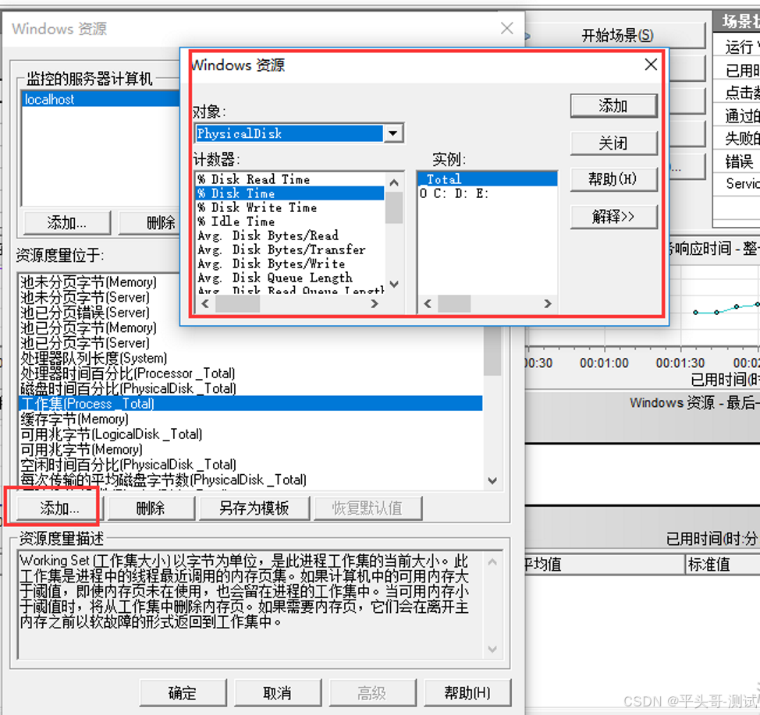Click the 关闭 button
The width and height of the screenshot is (760, 715).
[613, 143]
